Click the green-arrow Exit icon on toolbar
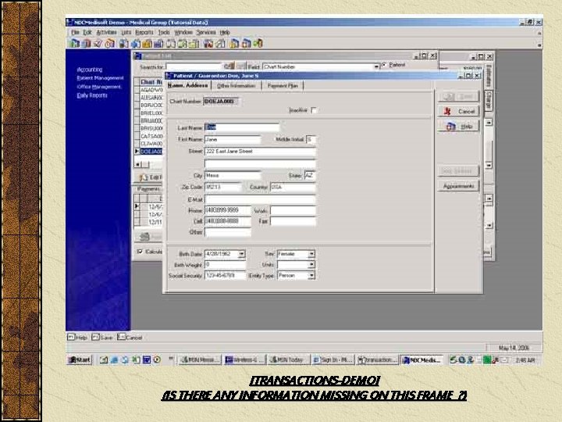The width and height of the screenshot is (562, 422). [258, 44]
